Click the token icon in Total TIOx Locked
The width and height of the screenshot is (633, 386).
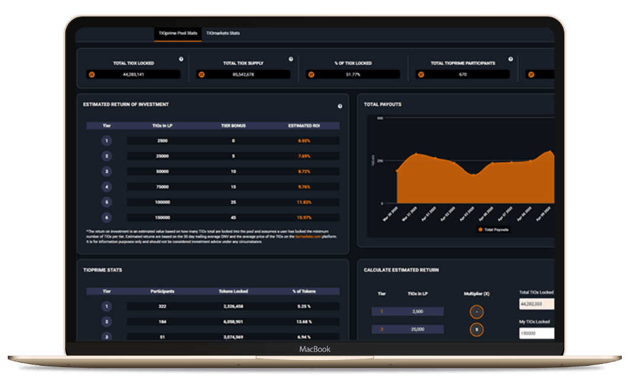(x=92, y=75)
